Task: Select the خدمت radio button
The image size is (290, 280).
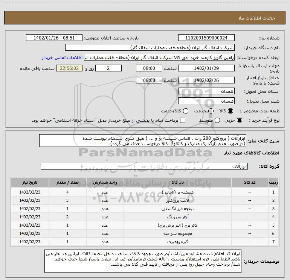Action: [211, 111]
